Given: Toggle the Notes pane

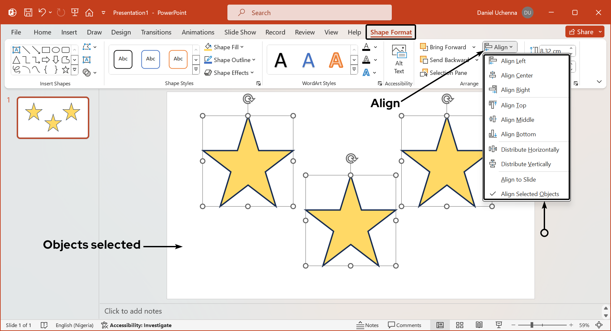Looking at the screenshot, I should tap(368, 325).
